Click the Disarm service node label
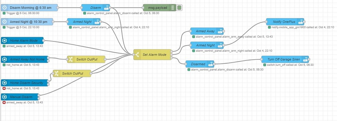 tap(96, 8)
